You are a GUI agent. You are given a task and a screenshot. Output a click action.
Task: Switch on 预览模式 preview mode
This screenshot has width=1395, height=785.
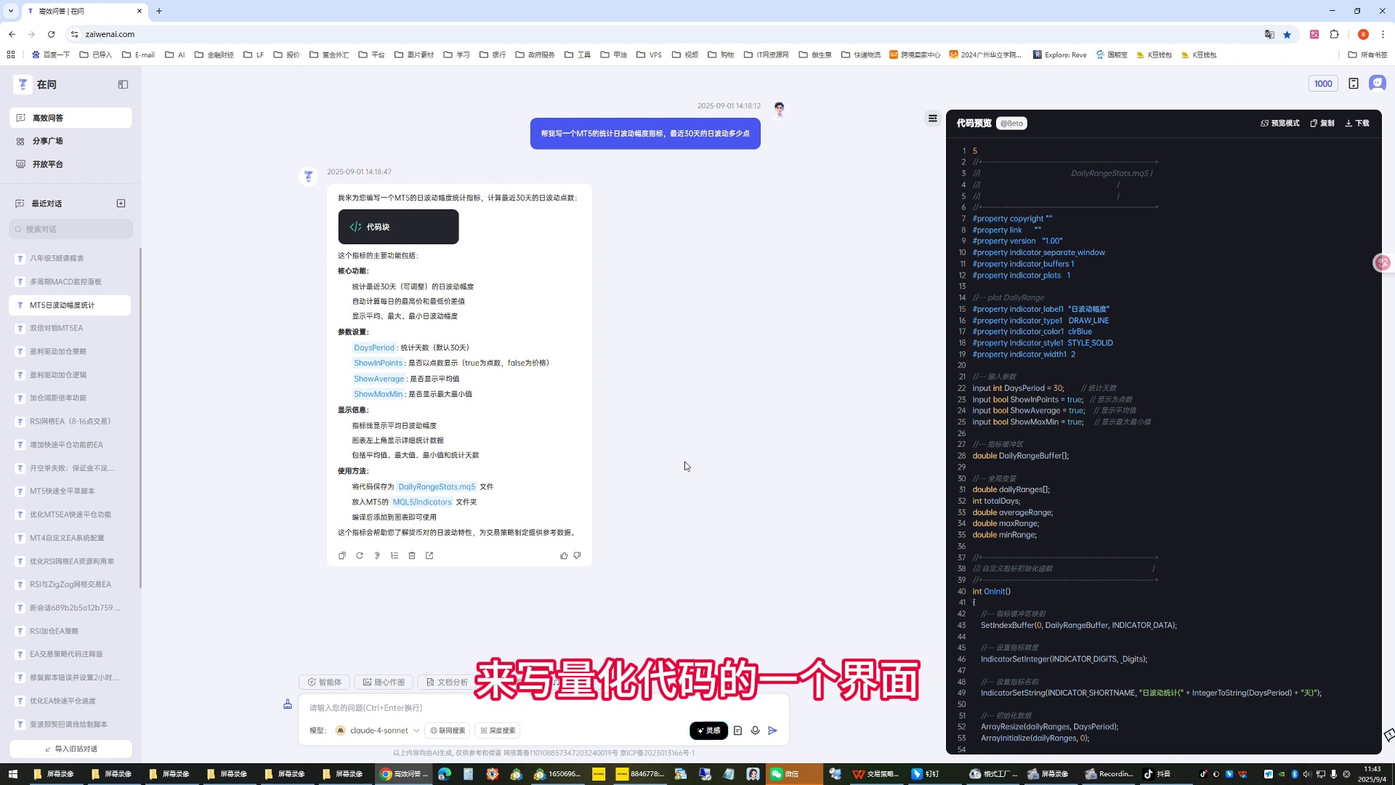coord(1280,123)
